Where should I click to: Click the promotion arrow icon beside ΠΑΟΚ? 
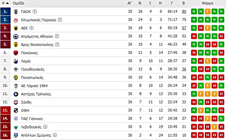[x=35, y=11]
